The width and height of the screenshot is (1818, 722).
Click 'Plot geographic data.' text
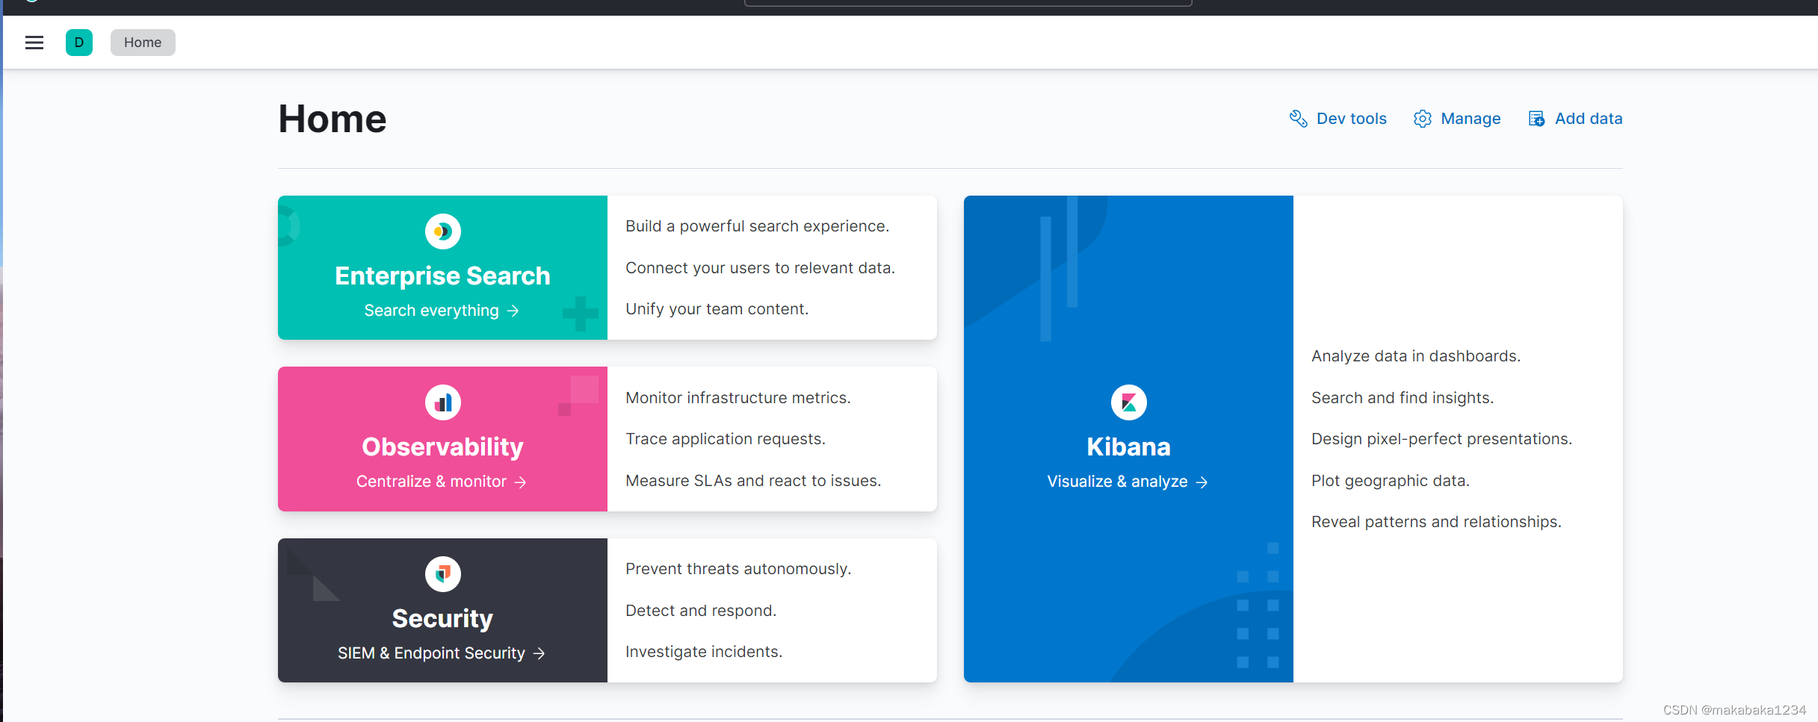pos(1391,481)
